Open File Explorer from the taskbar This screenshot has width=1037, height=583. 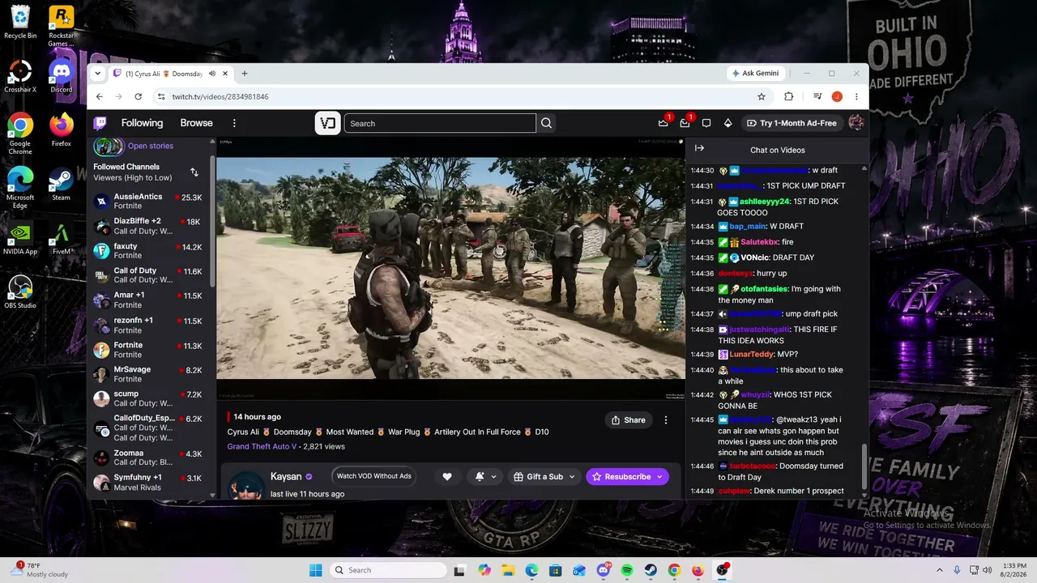tap(508, 570)
